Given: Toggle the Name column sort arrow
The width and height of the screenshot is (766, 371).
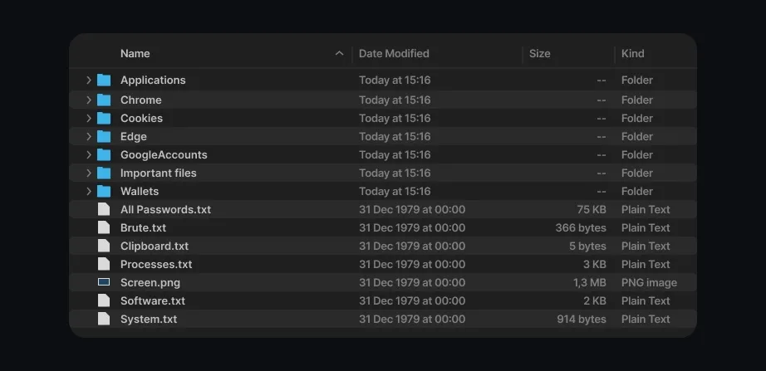Looking at the screenshot, I should [x=340, y=53].
